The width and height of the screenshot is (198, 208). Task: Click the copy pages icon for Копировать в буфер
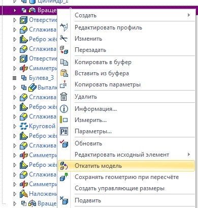[x=64, y=62]
